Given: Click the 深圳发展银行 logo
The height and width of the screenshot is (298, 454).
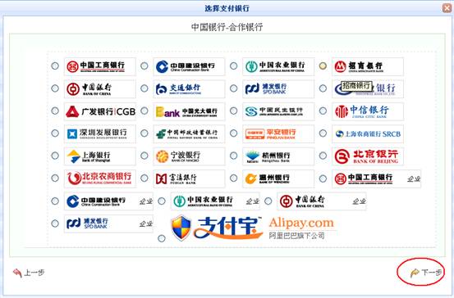Looking at the screenshot, I should click(x=100, y=133).
